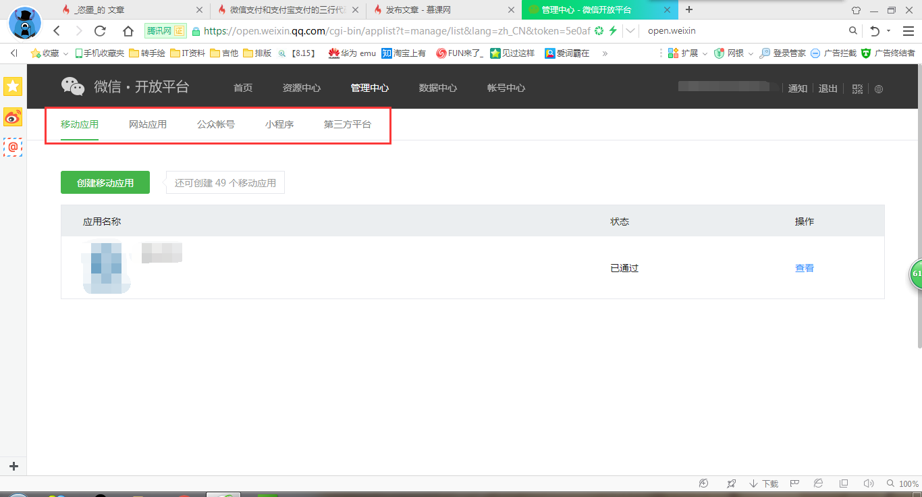Switch to the 小程序 tab
This screenshot has width=922, height=497.
tap(279, 124)
